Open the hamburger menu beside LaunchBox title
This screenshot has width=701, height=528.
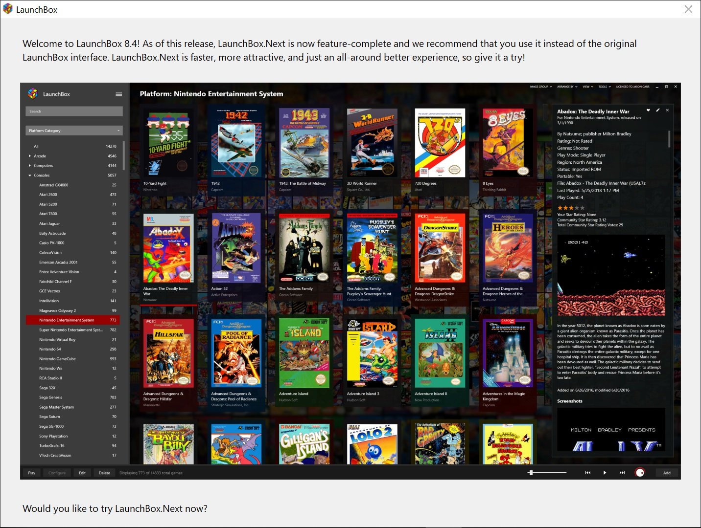point(118,94)
